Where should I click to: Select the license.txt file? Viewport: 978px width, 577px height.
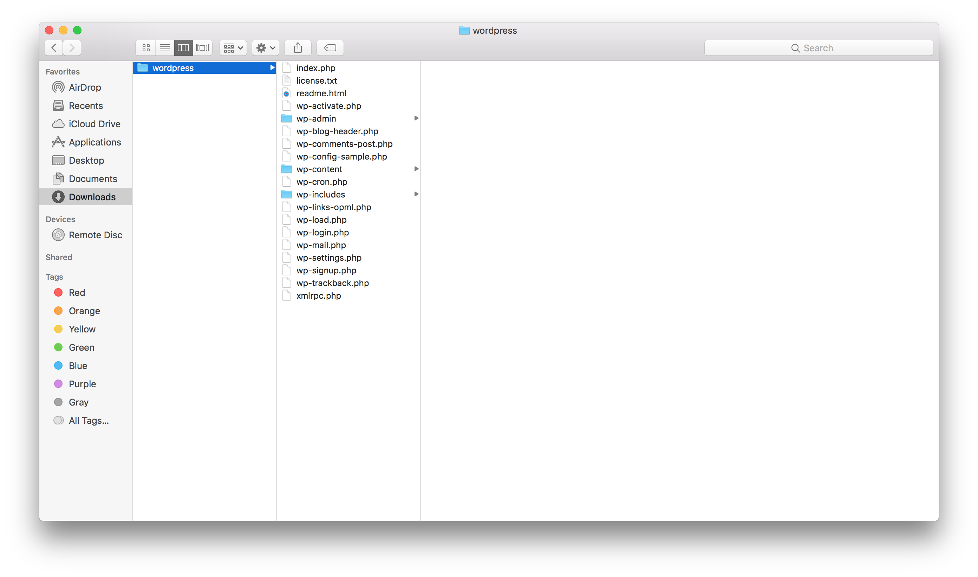[x=349, y=80]
